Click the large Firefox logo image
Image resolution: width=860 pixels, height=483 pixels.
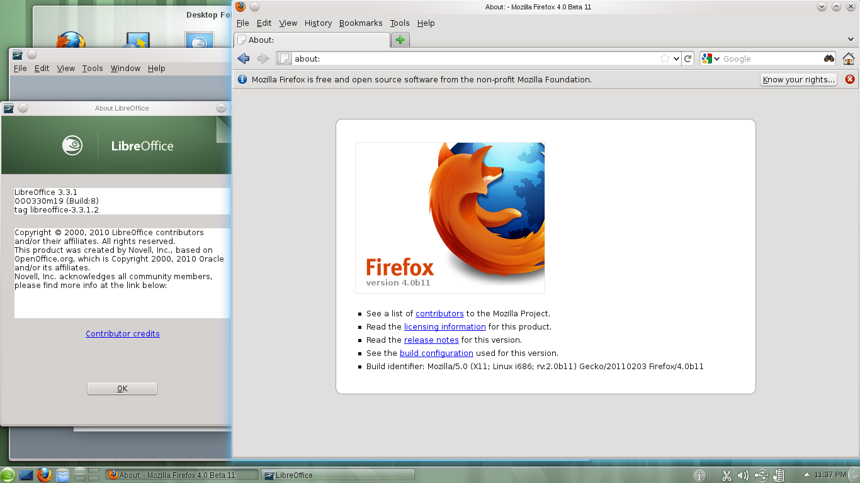pyautogui.click(x=450, y=218)
